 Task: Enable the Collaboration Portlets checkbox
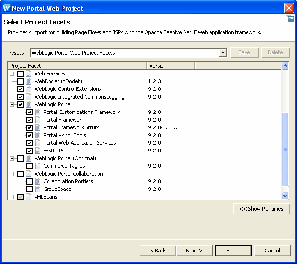point(29,182)
